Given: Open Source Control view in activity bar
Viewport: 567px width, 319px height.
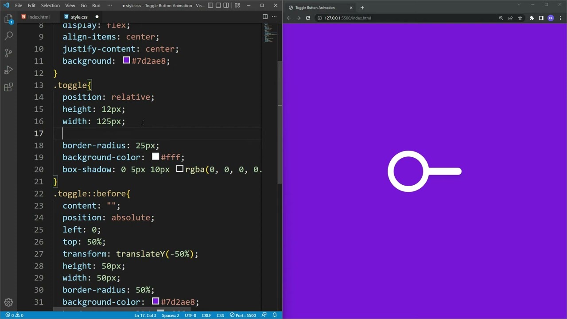Looking at the screenshot, I should coord(8,53).
